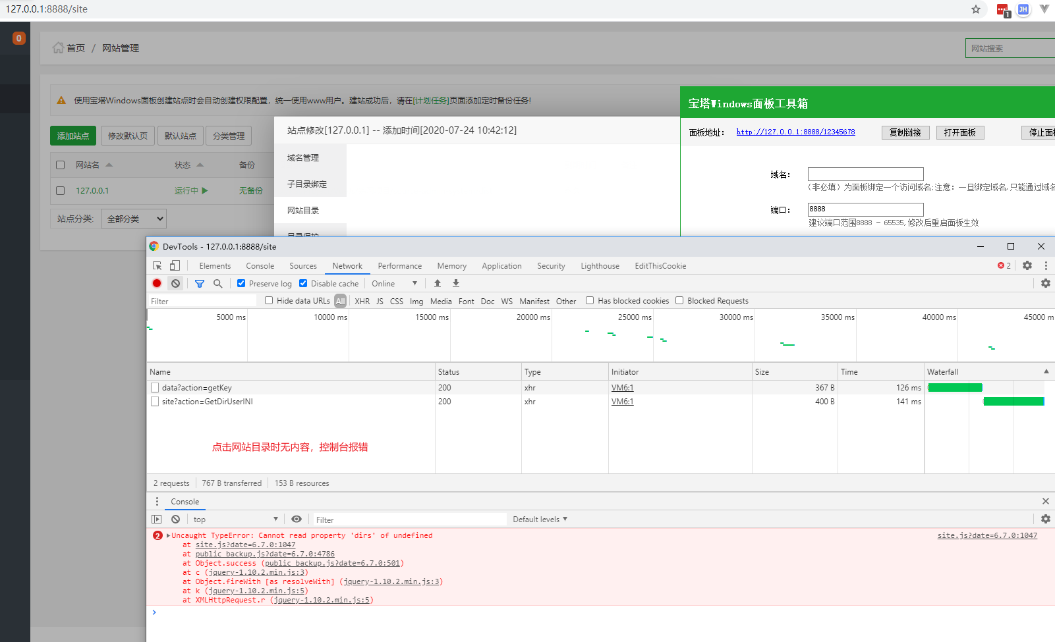Switch to Performance tab

click(400, 265)
